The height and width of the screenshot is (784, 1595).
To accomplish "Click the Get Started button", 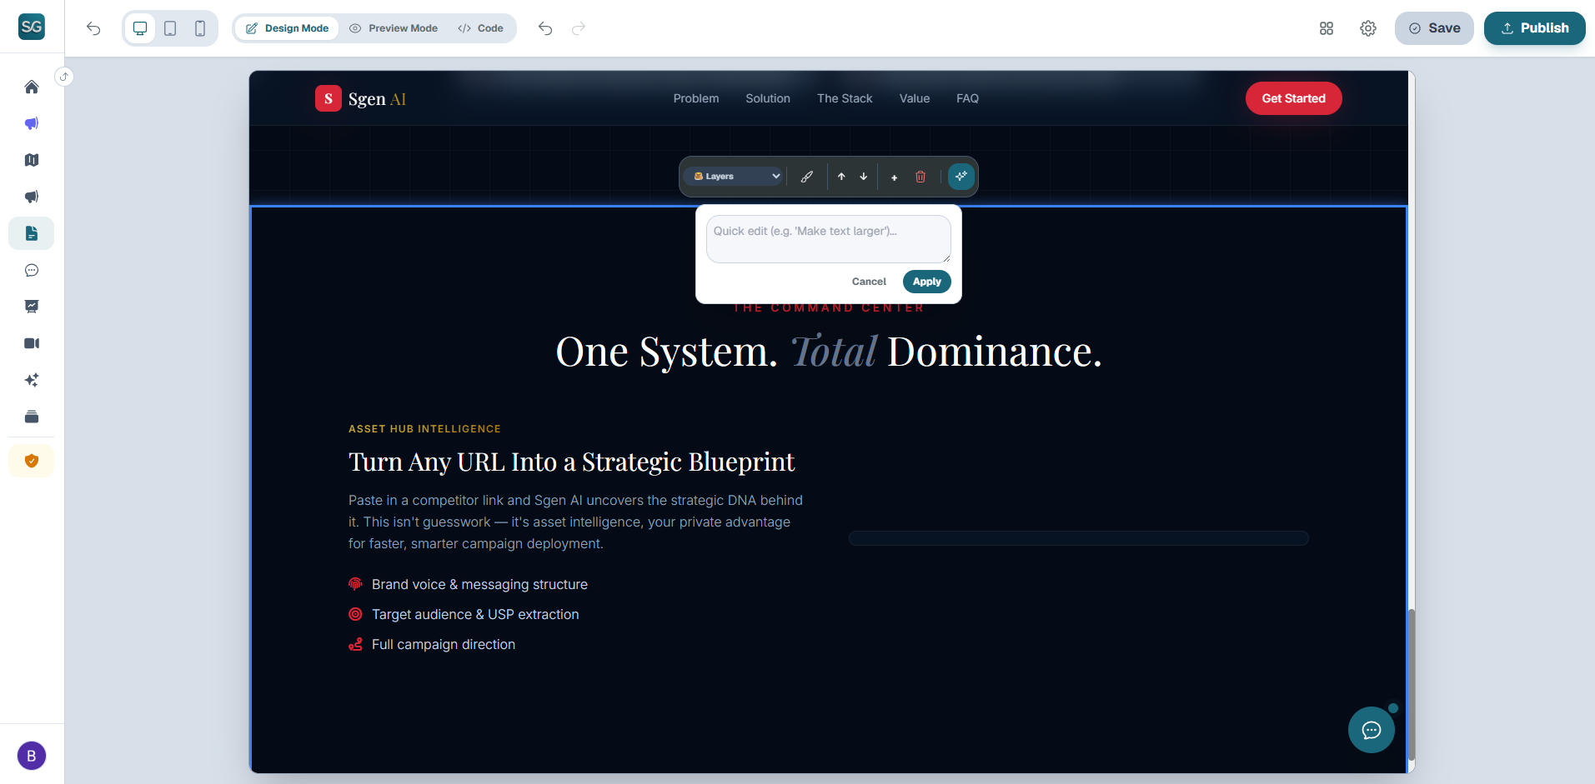I will point(1294,98).
